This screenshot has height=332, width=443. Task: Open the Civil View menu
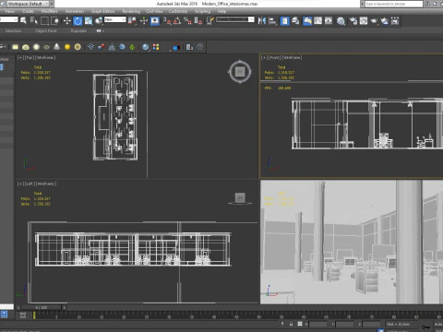(154, 11)
